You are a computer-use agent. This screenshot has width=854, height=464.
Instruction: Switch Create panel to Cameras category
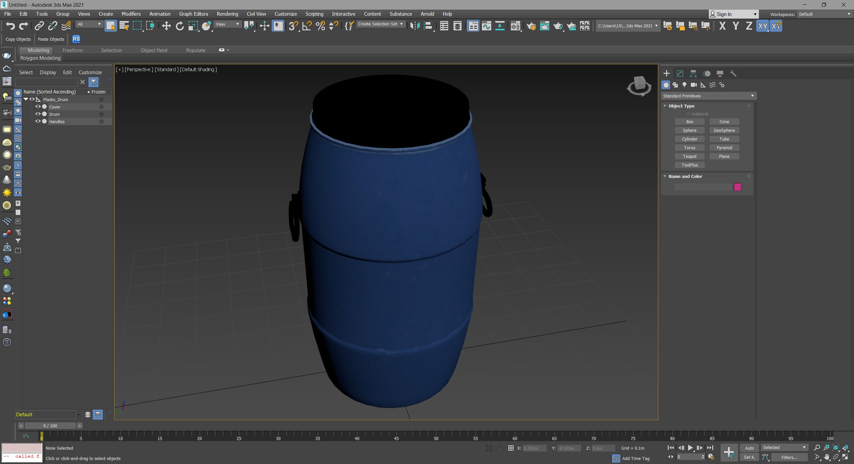tap(694, 85)
